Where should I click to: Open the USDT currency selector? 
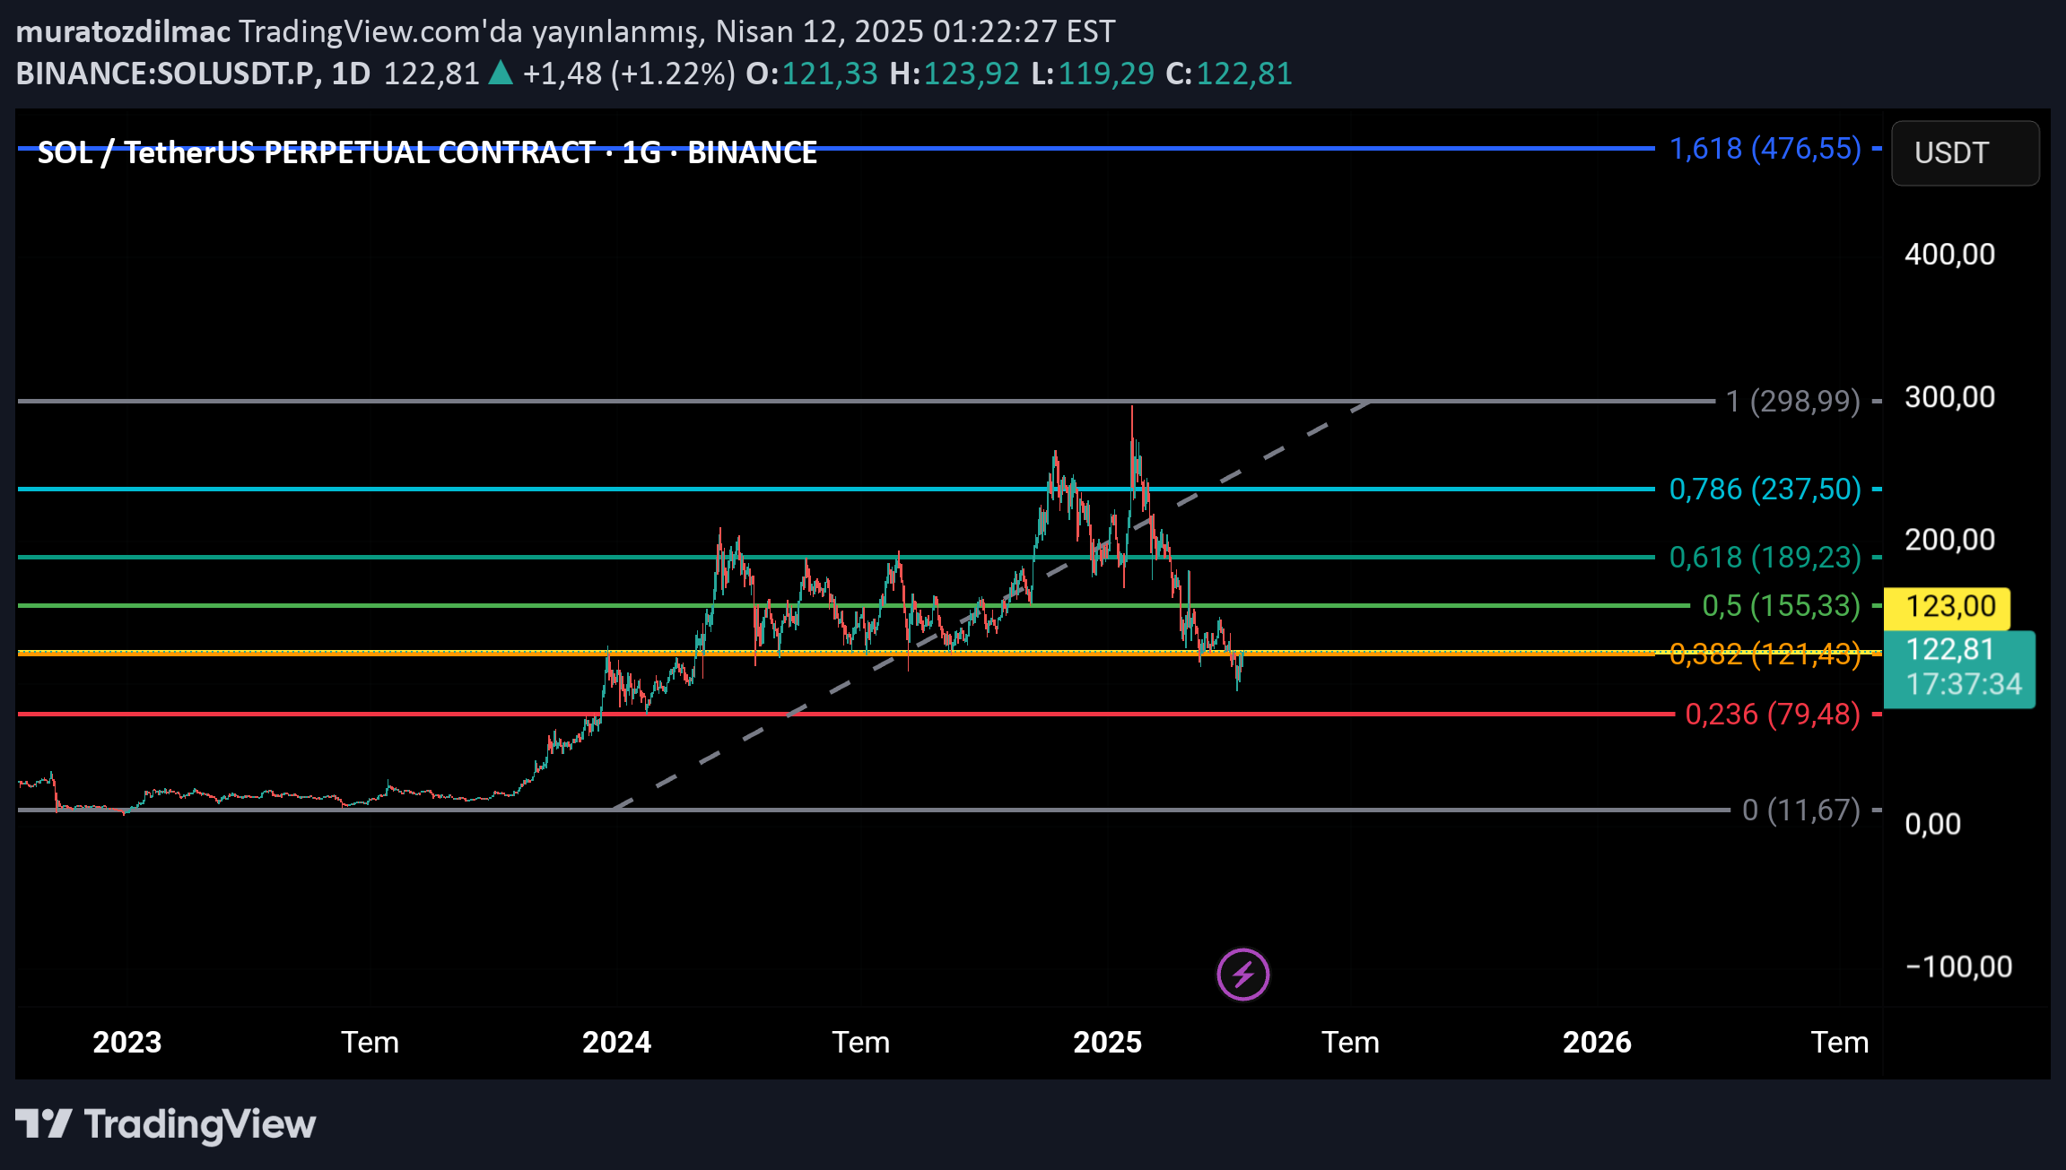point(1965,153)
